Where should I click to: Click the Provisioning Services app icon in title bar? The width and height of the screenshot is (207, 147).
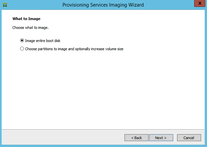(5, 5)
